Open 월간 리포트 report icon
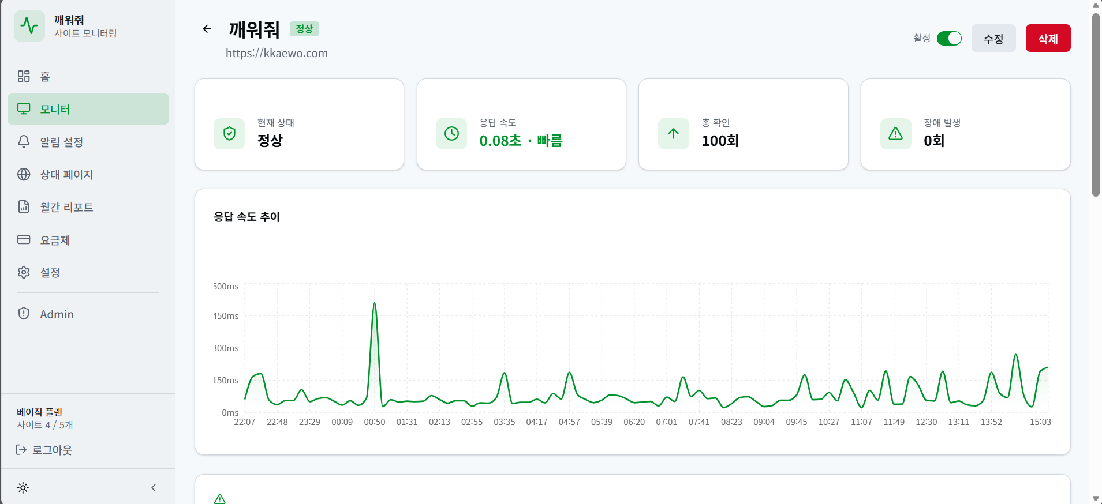 24,206
